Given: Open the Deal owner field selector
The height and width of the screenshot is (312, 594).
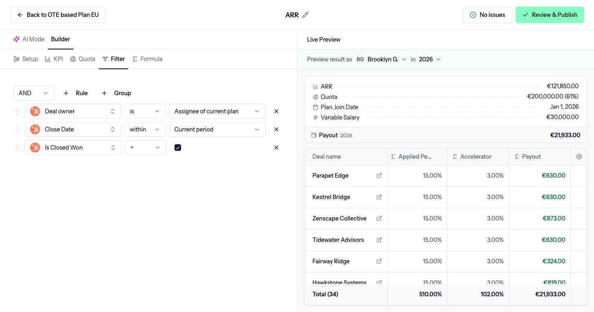Looking at the screenshot, I should 73,111.
